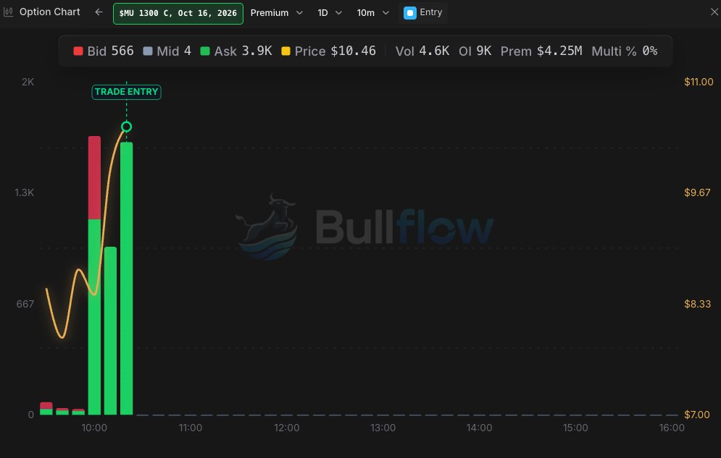Click the final tall green volume bar

127,279
